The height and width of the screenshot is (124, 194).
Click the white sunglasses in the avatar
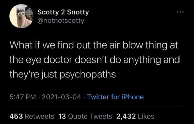pyautogui.click(x=21, y=14)
